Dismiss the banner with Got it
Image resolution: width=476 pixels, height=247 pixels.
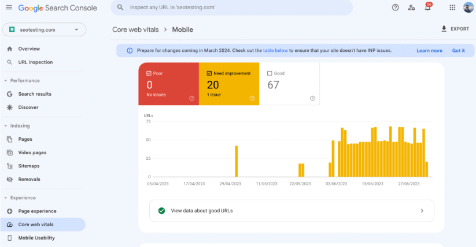click(x=459, y=51)
